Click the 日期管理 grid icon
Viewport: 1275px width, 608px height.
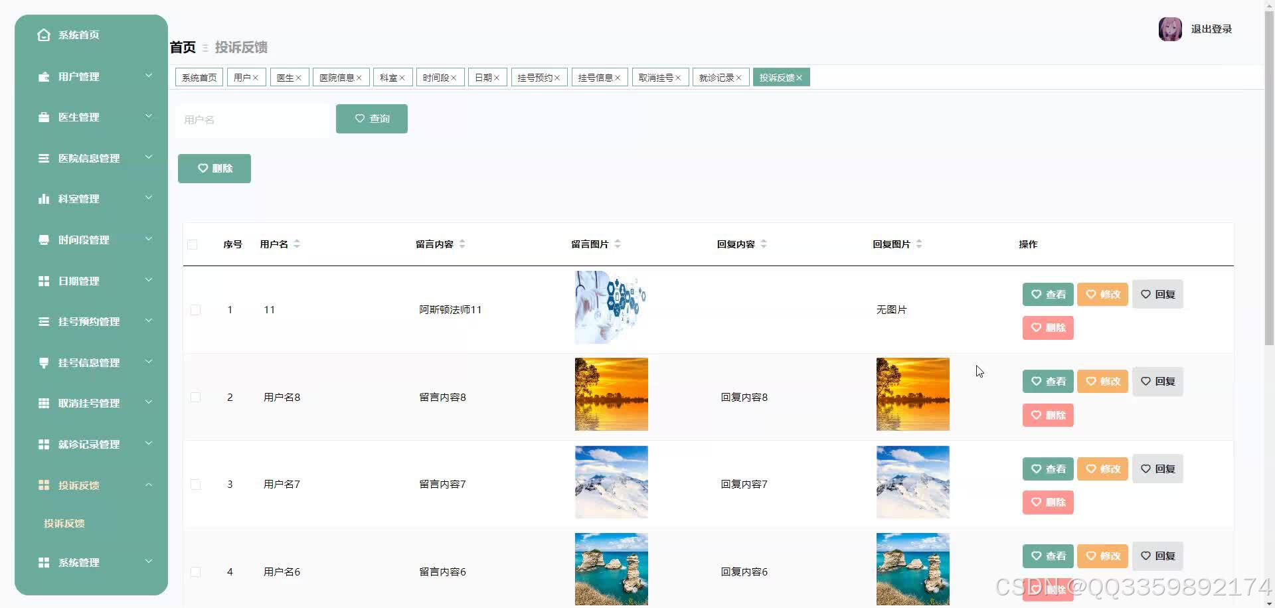pos(44,281)
